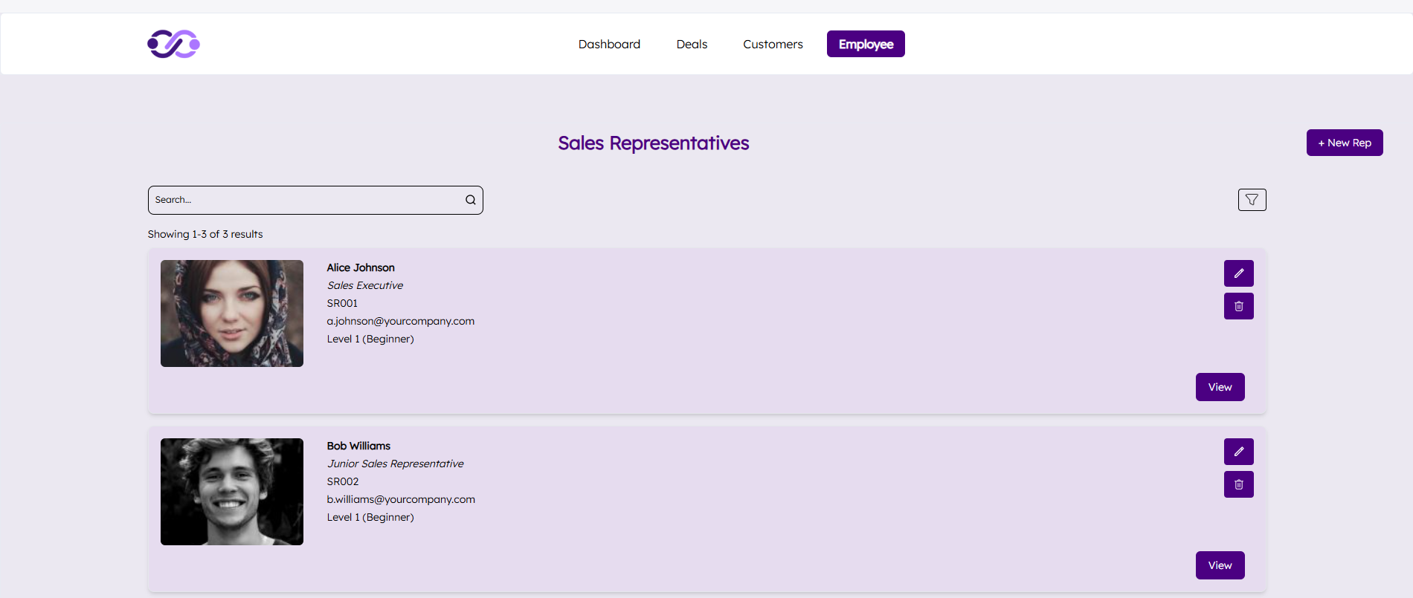The height and width of the screenshot is (598, 1413).
Task: Delete Bob Williams with trash icon
Action: (x=1238, y=484)
